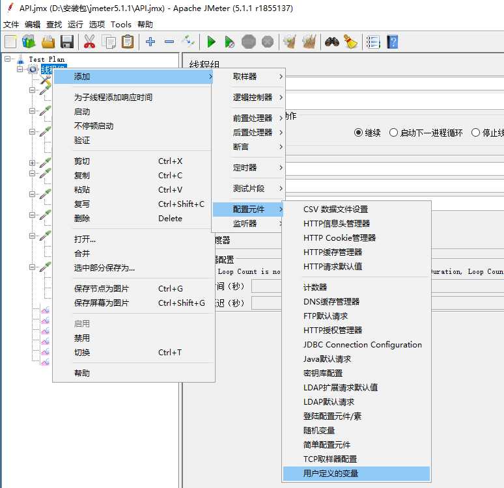Click the Open file folder icon

click(48, 42)
